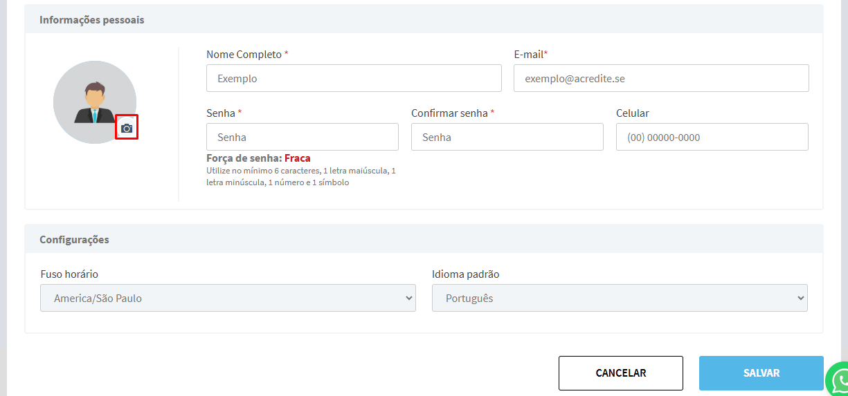Image resolution: width=848 pixels, height=396 pixels.
Task: Click the "Idioma padrão" label
Action: coord(465,274)
